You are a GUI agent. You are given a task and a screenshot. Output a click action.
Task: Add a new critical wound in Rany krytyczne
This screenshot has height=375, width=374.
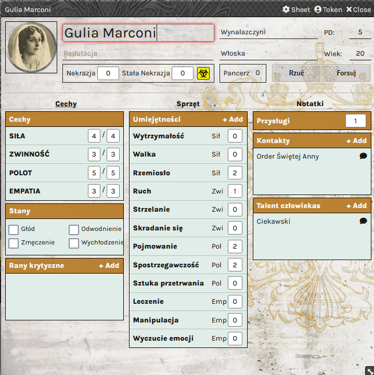[x=109, y=265]
